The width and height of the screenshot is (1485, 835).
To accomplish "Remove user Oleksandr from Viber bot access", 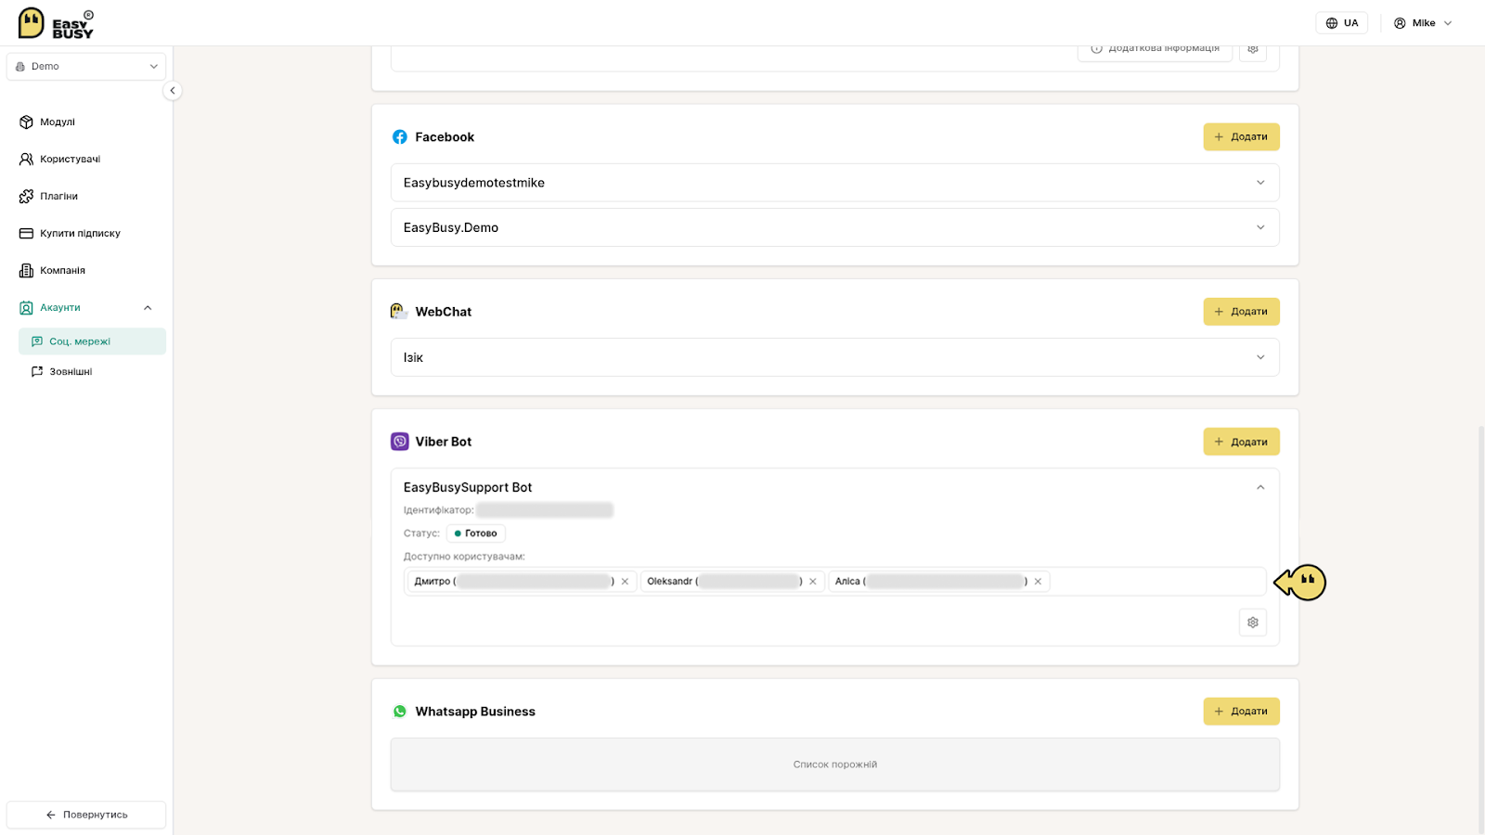I will [x=813, y=582].
